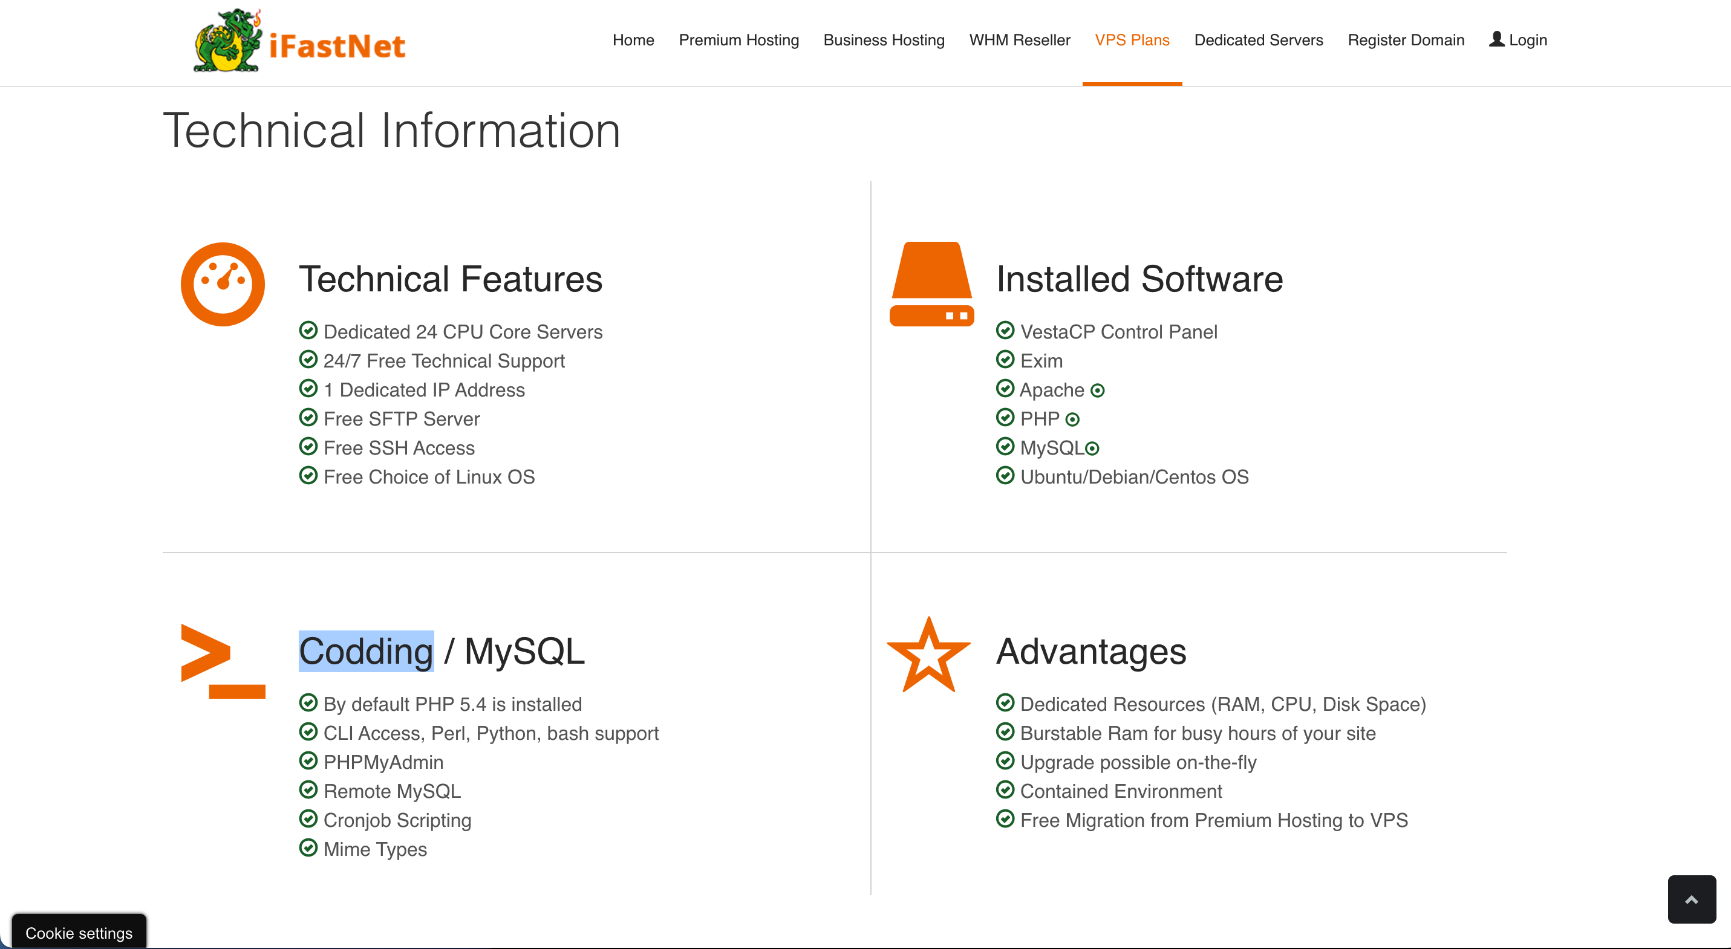Click the checkmark beside Contained Environment
1731x949 pixels.
[x=1005, y=790]
